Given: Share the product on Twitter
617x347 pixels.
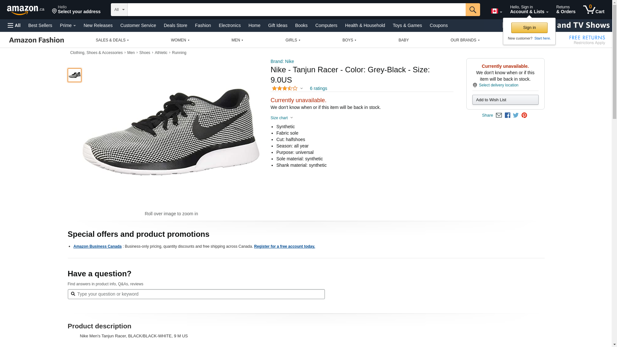Looking at the screenshot, I should [516, 115].
